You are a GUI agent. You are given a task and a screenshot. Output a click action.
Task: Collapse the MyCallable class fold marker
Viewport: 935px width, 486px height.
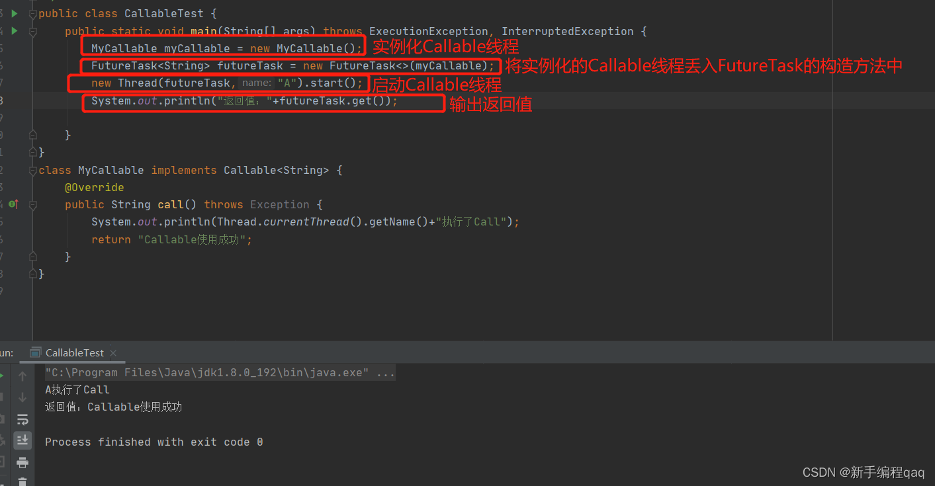pos(33,170)
